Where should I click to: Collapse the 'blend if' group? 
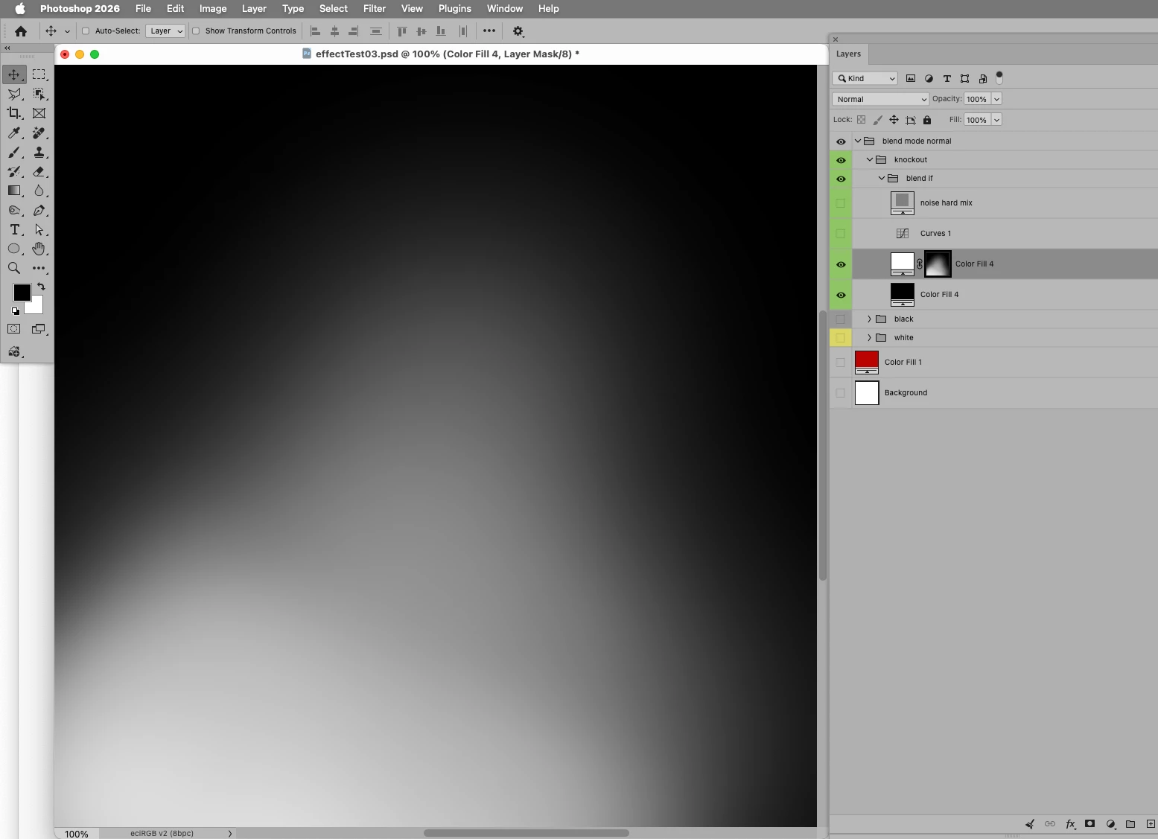point(881,179)
